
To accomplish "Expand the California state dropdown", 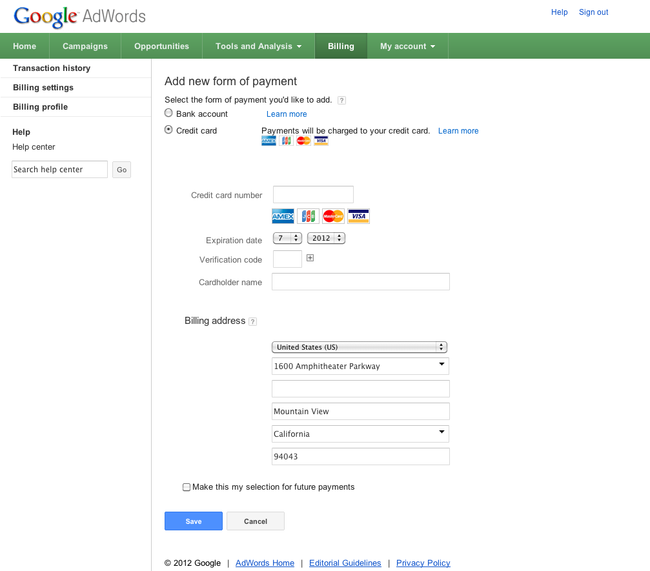I will (x=360, y=434).
